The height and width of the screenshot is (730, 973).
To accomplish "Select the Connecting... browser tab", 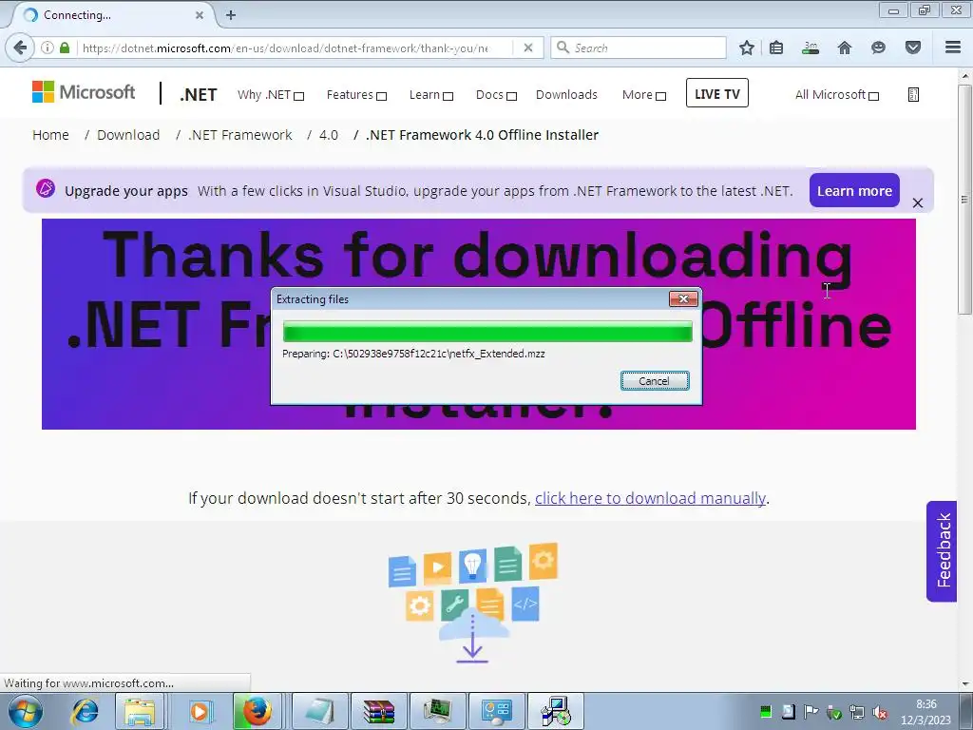I will 112,15.
